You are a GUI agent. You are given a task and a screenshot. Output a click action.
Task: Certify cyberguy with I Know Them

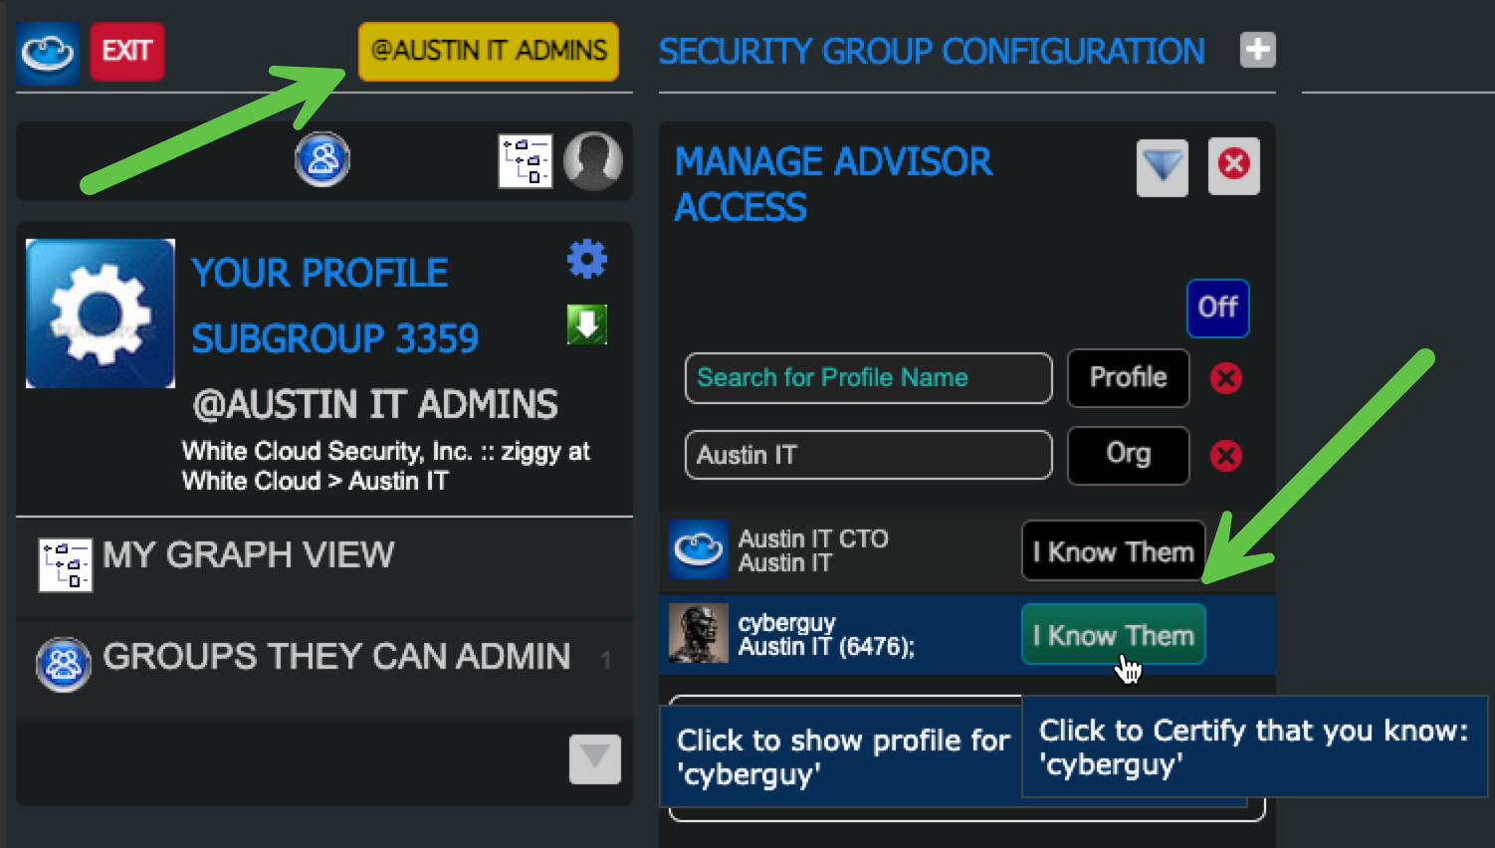(1113, 635)
